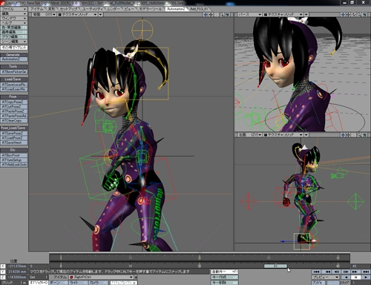
Task: Toggle the Y axis channel button
Action: (x=3, y=272)
